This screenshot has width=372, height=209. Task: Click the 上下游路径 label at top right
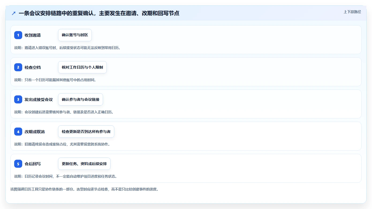352,12
